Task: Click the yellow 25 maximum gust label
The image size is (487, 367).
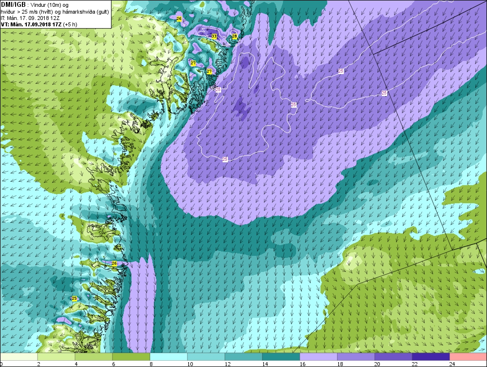Action: pos(74,298)
